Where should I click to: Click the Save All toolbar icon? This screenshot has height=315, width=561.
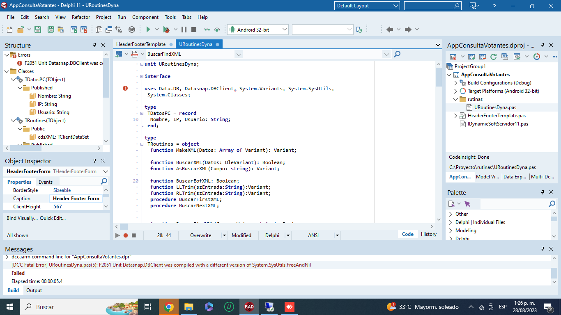(x=51, y=30)
